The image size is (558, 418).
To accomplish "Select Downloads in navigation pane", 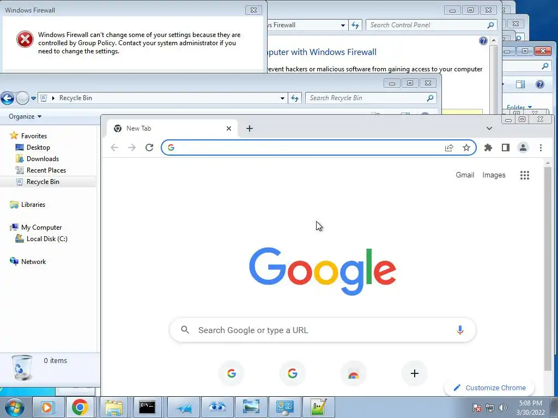I will [43, 158].
